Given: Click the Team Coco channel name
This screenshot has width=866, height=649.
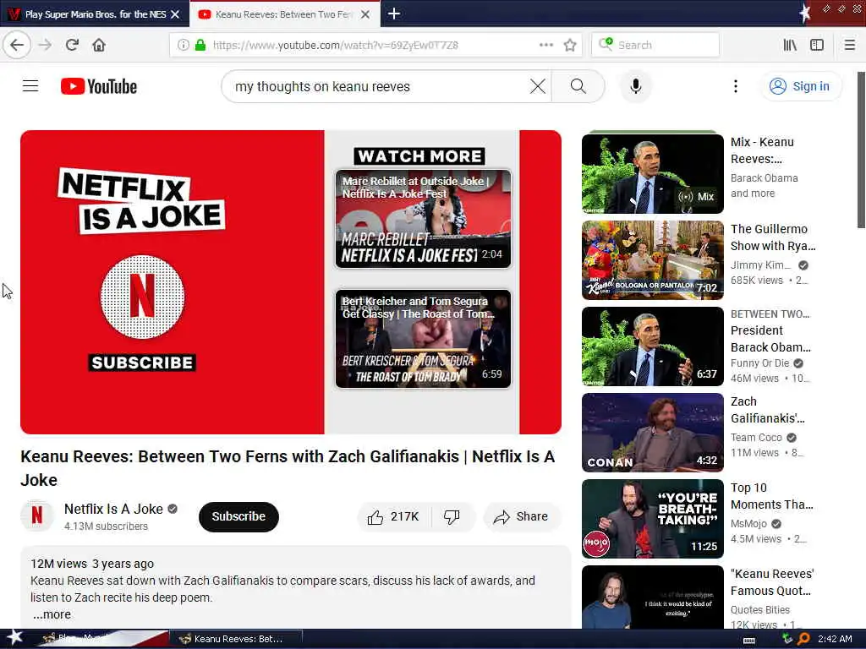Looking at the screenshot, I should (756, 438).
